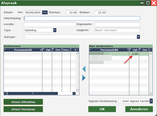Select the second row in Niet-deelnemers list

tap(119, 58)
